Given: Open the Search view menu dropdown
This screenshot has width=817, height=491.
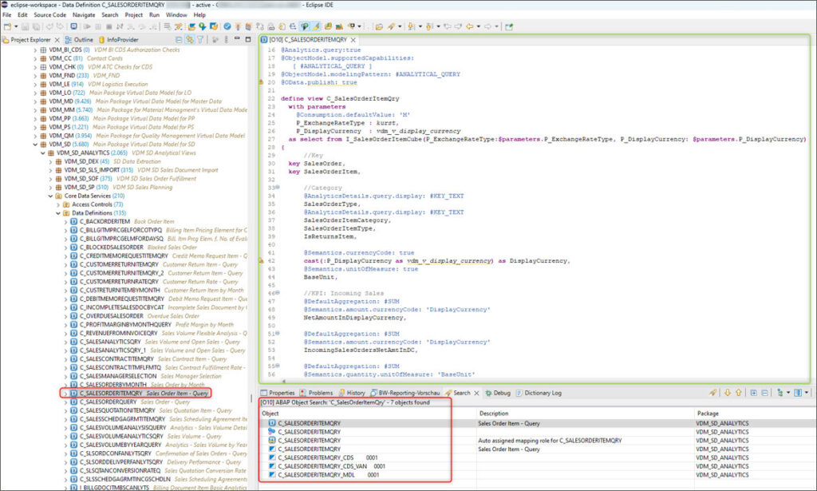Looking at the screenshot, I should tap(807, 391).
